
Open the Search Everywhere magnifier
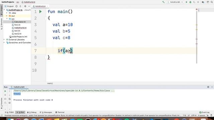(x=212, y=2)
